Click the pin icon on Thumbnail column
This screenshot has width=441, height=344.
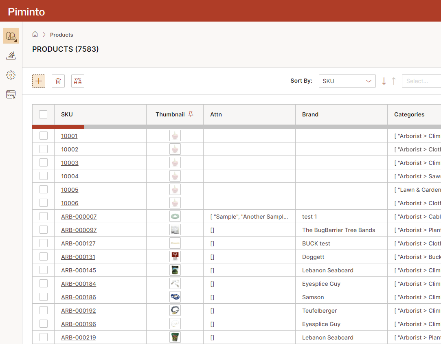(191, 114)
